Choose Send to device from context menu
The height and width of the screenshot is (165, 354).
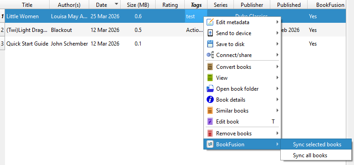242,33
